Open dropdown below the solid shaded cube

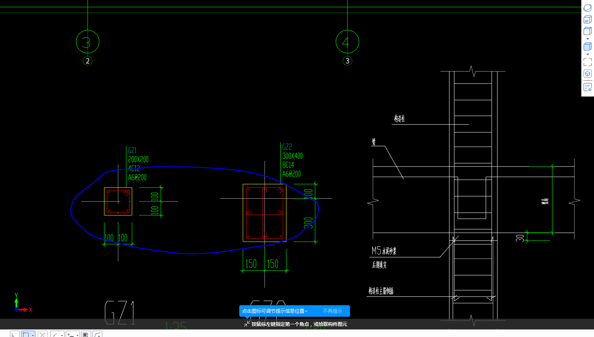coord(588,54)
